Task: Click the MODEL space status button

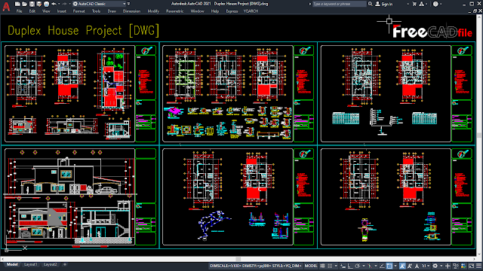Action: [x=311, y=266]
